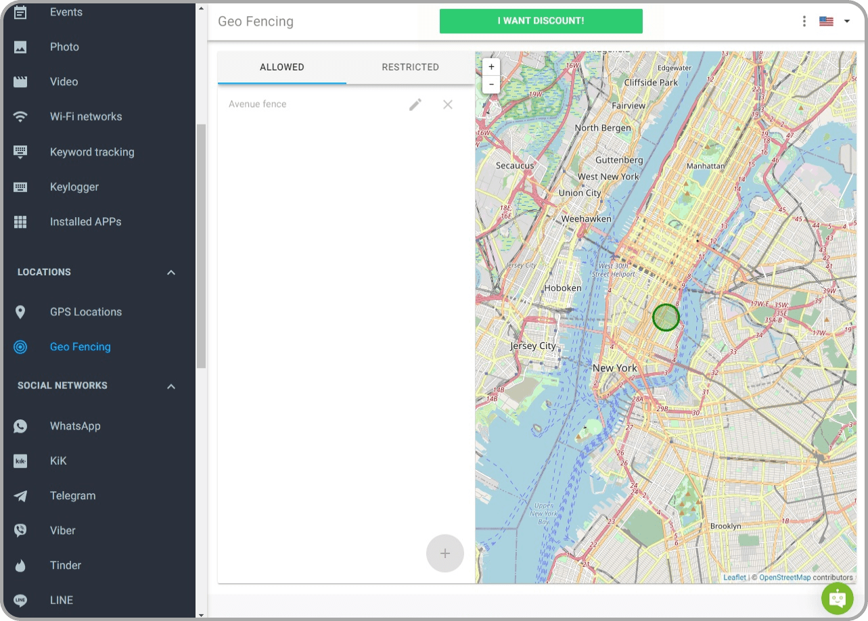Click the sidebar scroll down arrow

[201, 615]
